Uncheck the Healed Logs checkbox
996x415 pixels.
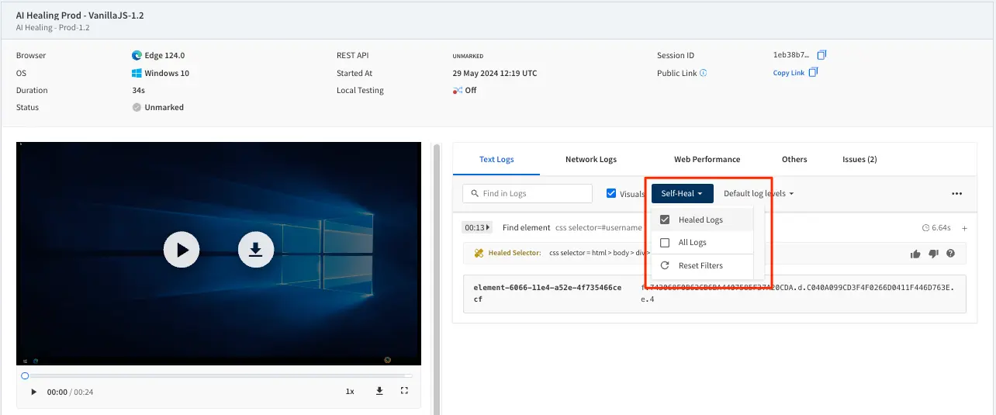[x=665, y=220]
